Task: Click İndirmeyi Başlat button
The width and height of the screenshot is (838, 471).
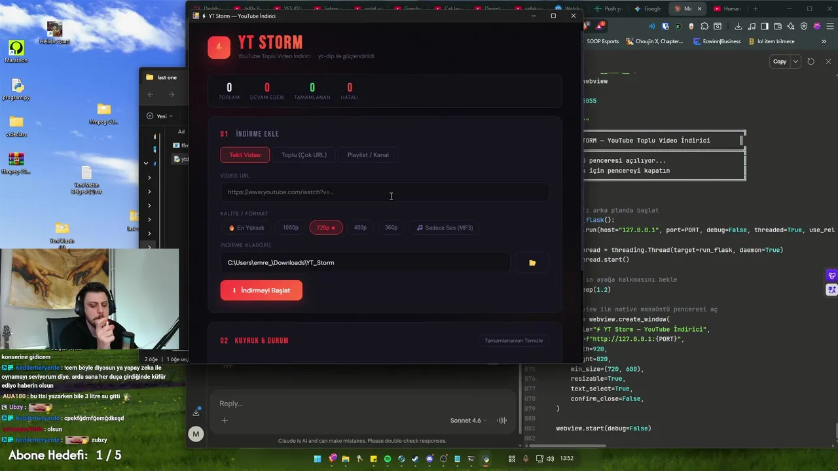Action: 261,290
